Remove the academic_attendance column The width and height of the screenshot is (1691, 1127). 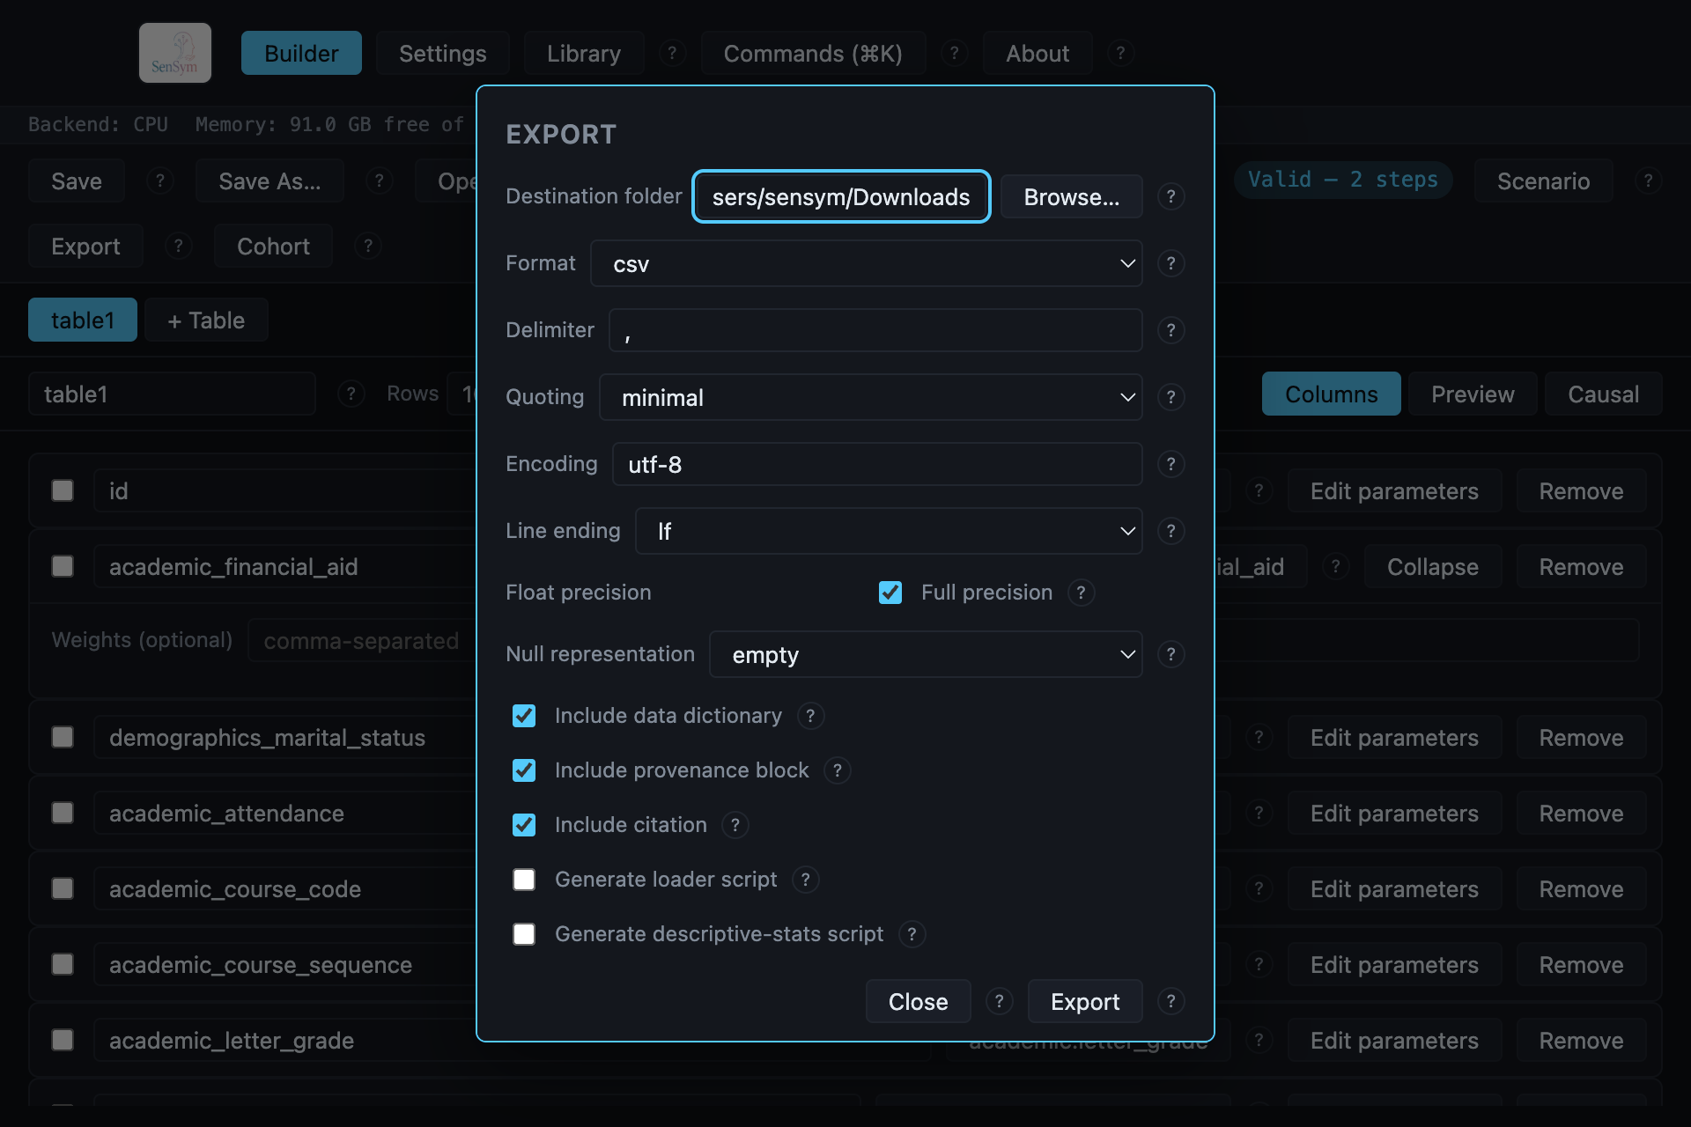pyautogui.click(x=1581, y=813)
